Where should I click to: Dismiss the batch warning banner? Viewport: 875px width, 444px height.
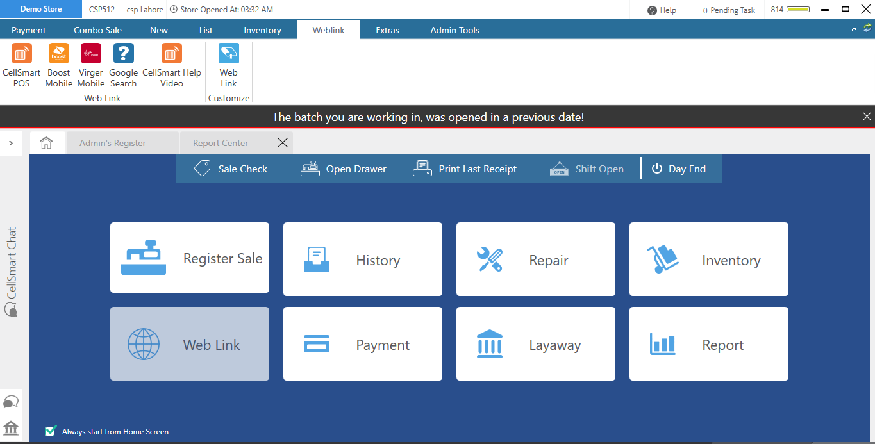(x=867, y=117)
